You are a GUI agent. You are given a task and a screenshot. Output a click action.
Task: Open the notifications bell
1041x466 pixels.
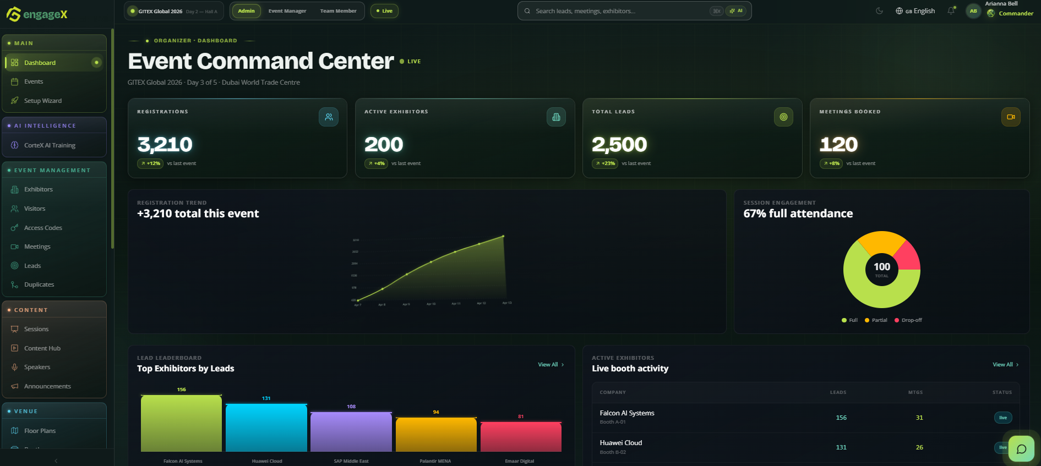951,11
